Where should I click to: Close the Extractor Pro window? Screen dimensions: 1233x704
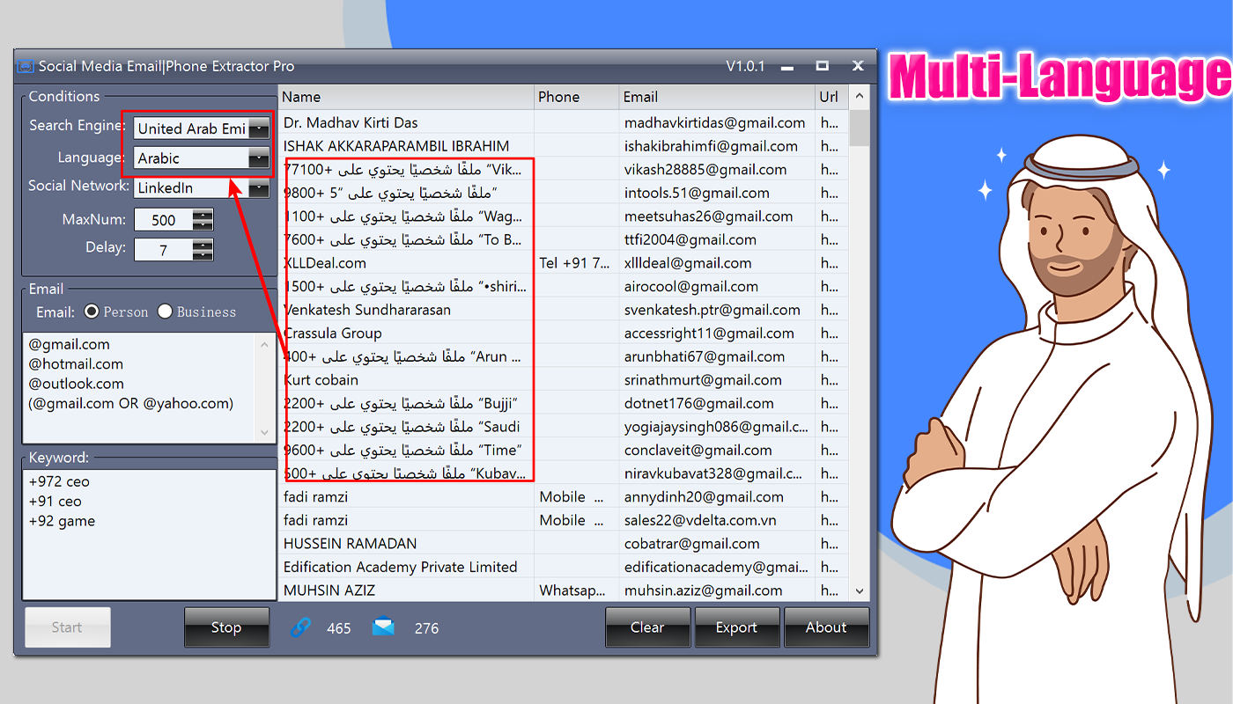858,66
